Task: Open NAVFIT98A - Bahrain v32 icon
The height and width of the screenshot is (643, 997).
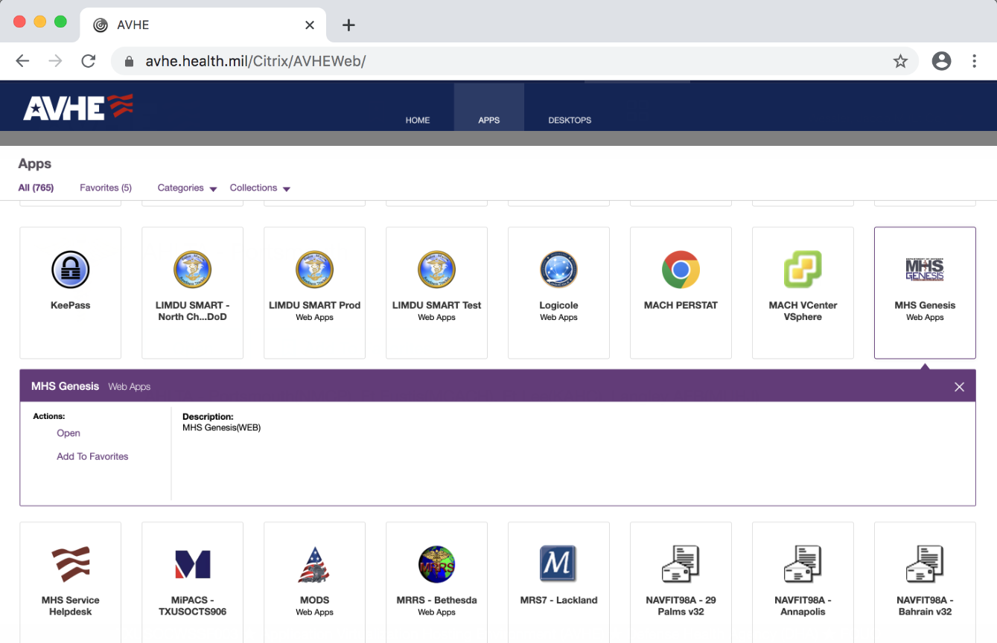Action: (x=925, y=564)
